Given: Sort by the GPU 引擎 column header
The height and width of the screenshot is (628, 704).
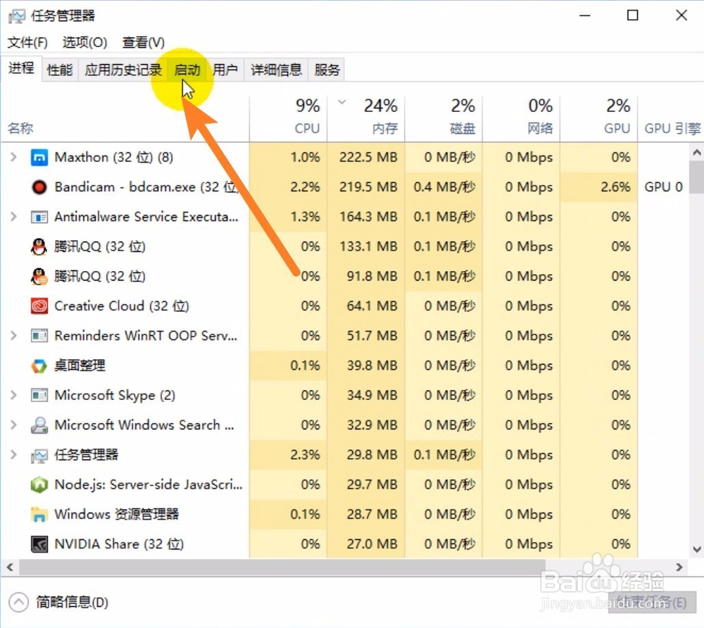Looking at the screenshot, I should click(x=671, y=120).
